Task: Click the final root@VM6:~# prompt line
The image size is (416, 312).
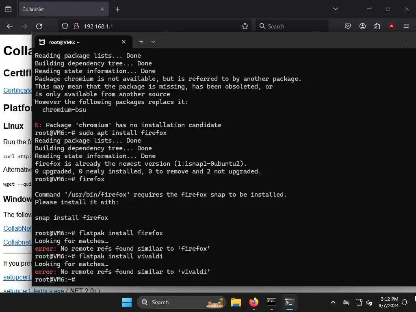Action: click(55, 279)
